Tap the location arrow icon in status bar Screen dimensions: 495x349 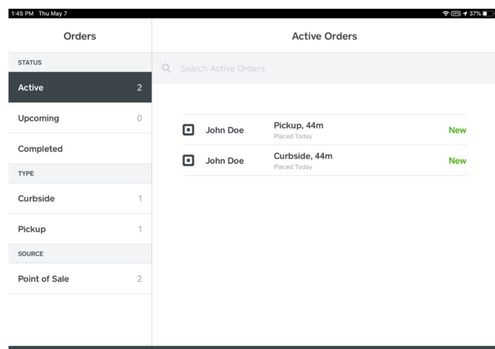pos(465,13)
